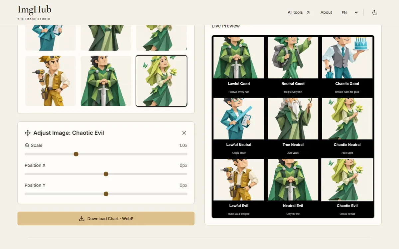Click the All tools arrow icon
This screenshot has height=249, width=399.
[308, 13]
